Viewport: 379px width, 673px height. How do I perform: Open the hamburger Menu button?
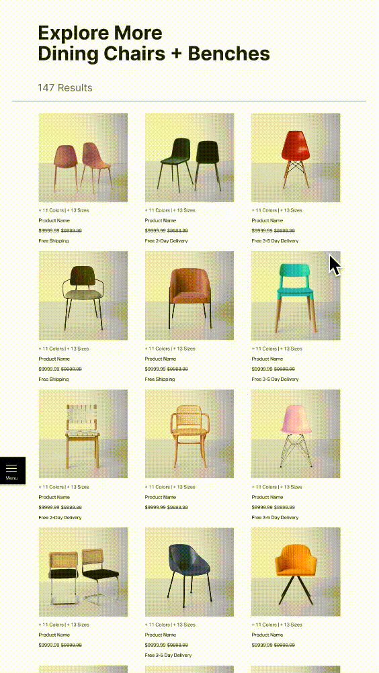(13, 470)
